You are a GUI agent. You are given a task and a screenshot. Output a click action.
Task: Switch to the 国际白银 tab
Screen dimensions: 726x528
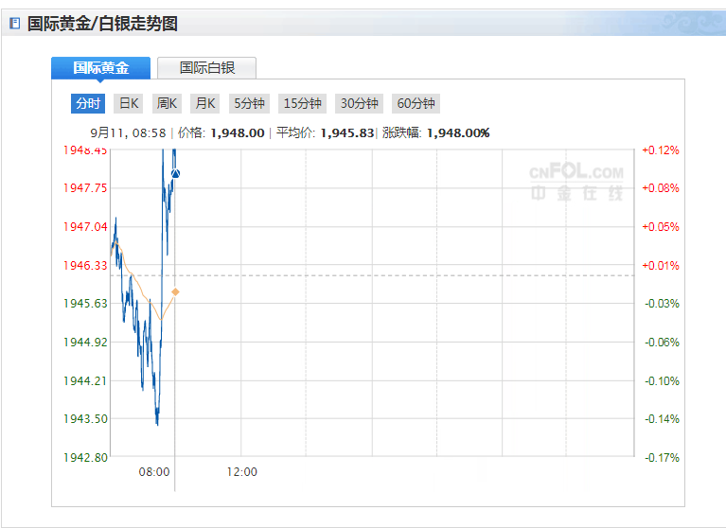(x=207, y=68)
